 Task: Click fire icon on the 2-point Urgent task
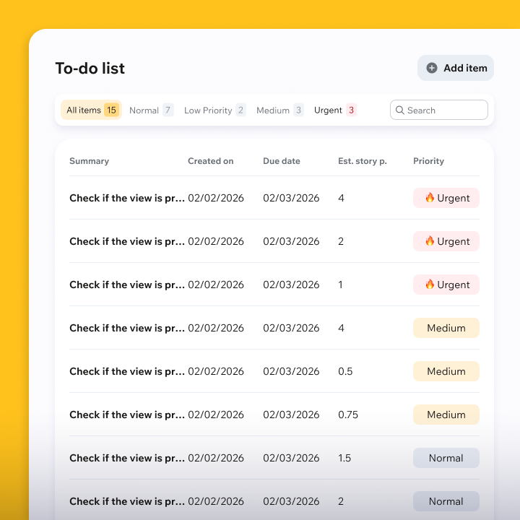[x=430, y=241]
